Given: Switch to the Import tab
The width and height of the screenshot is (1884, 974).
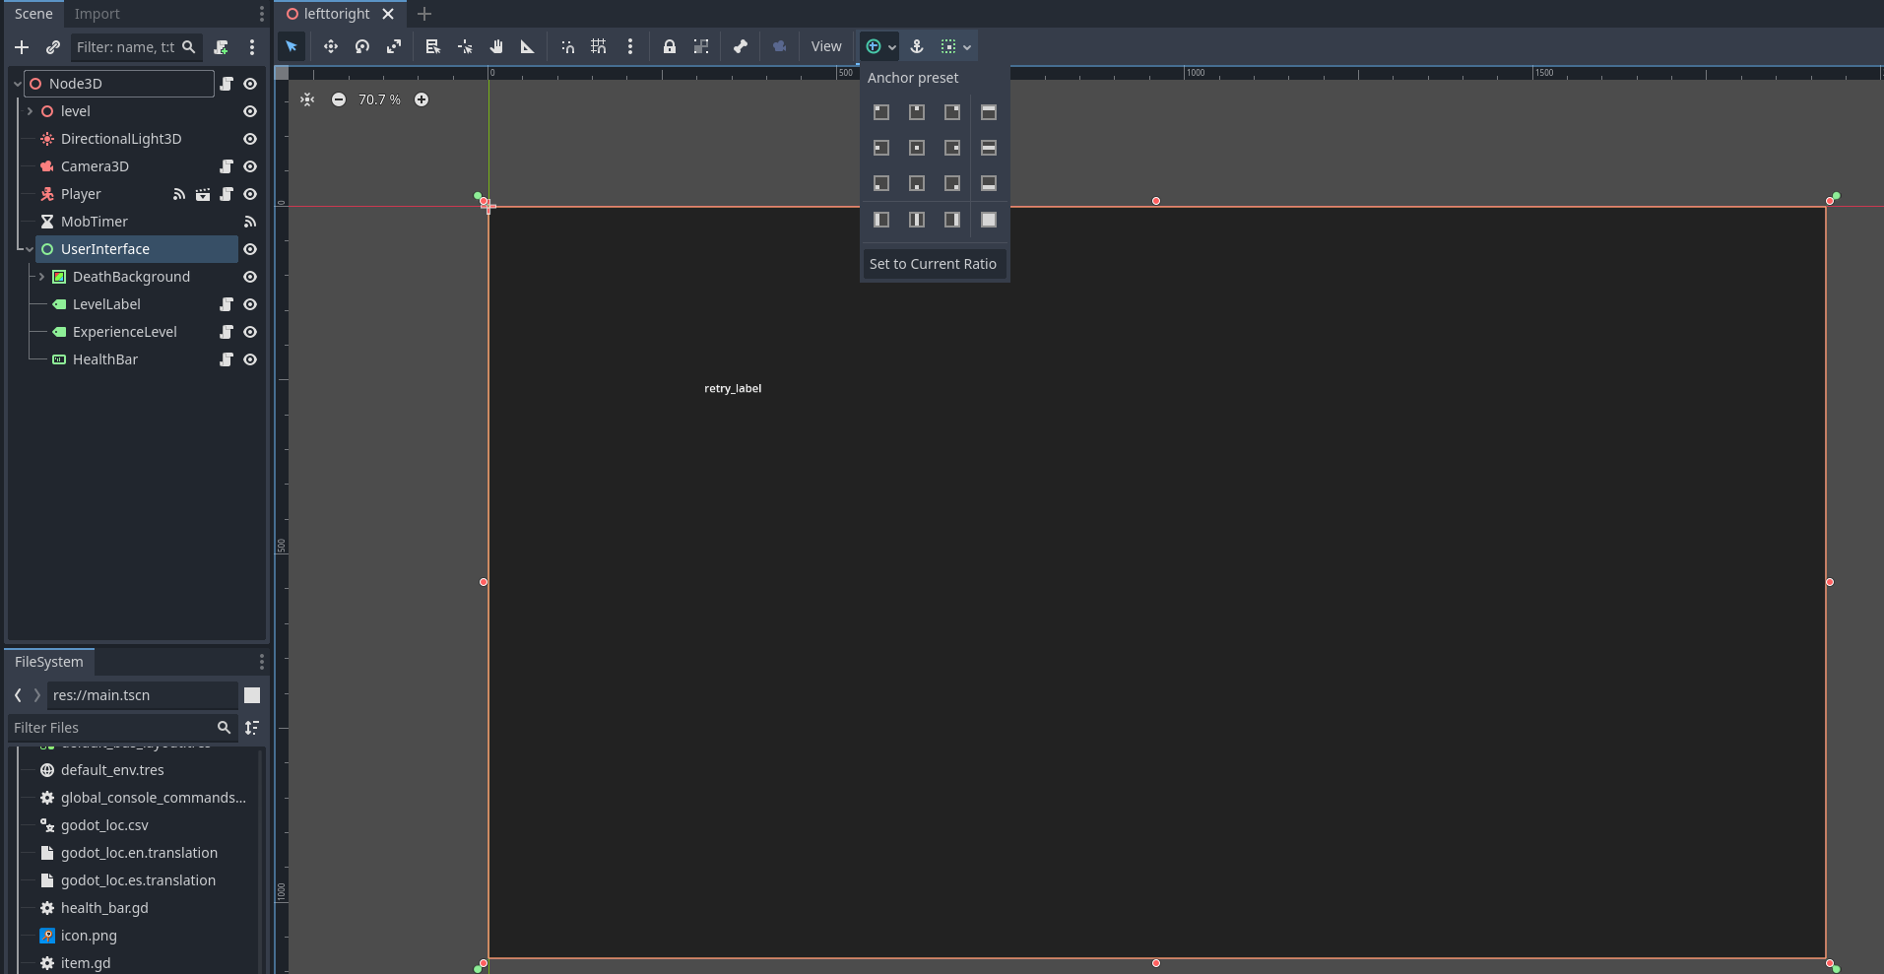Looking at the screenshot, I should coord(97,14).
